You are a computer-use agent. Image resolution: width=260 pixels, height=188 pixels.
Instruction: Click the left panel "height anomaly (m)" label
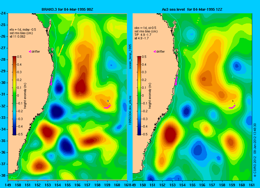coord(25,96)
